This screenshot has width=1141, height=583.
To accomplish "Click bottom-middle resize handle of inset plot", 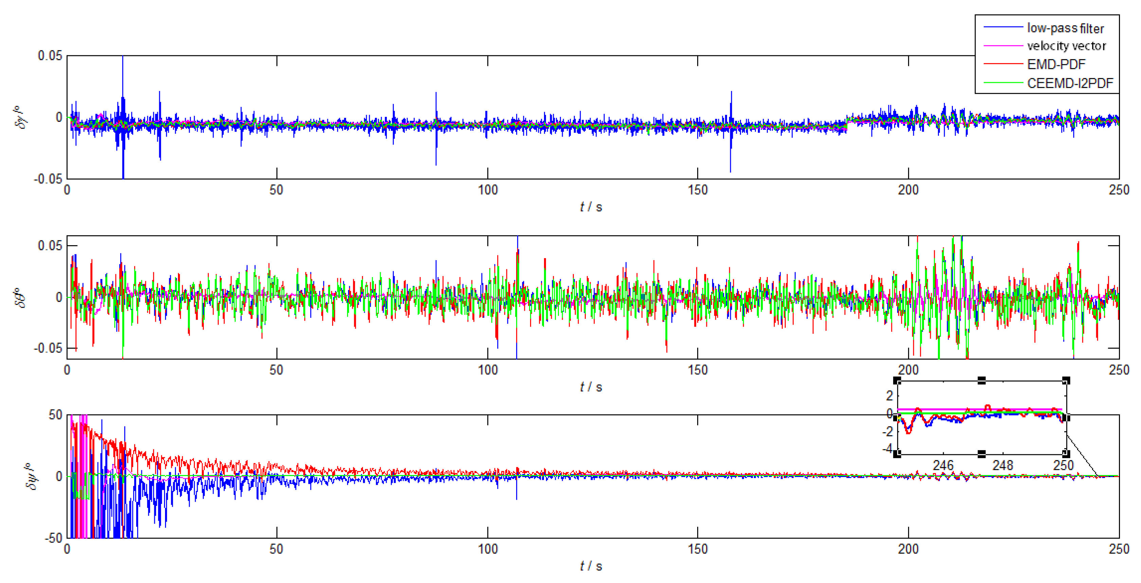I will click(x=981, y=454).
